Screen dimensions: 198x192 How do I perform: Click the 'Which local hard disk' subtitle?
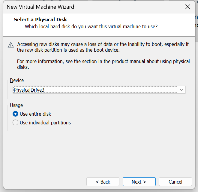[x=91, y=26]
